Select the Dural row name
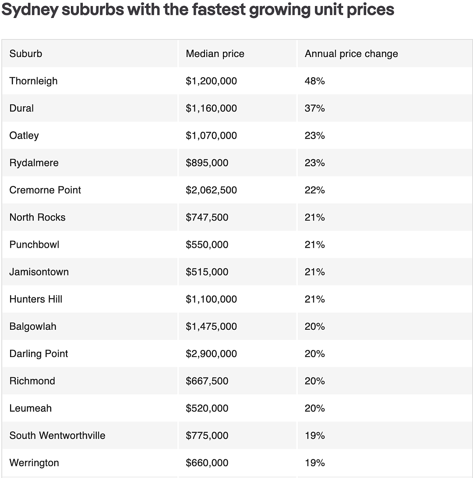The height and width of the screenshot is (478, 473). [x=21, y=108]
